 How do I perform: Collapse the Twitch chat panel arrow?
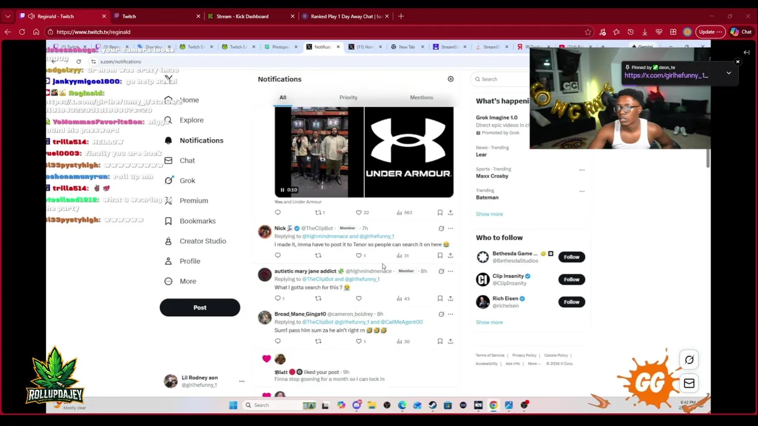[x=746, y=53]
